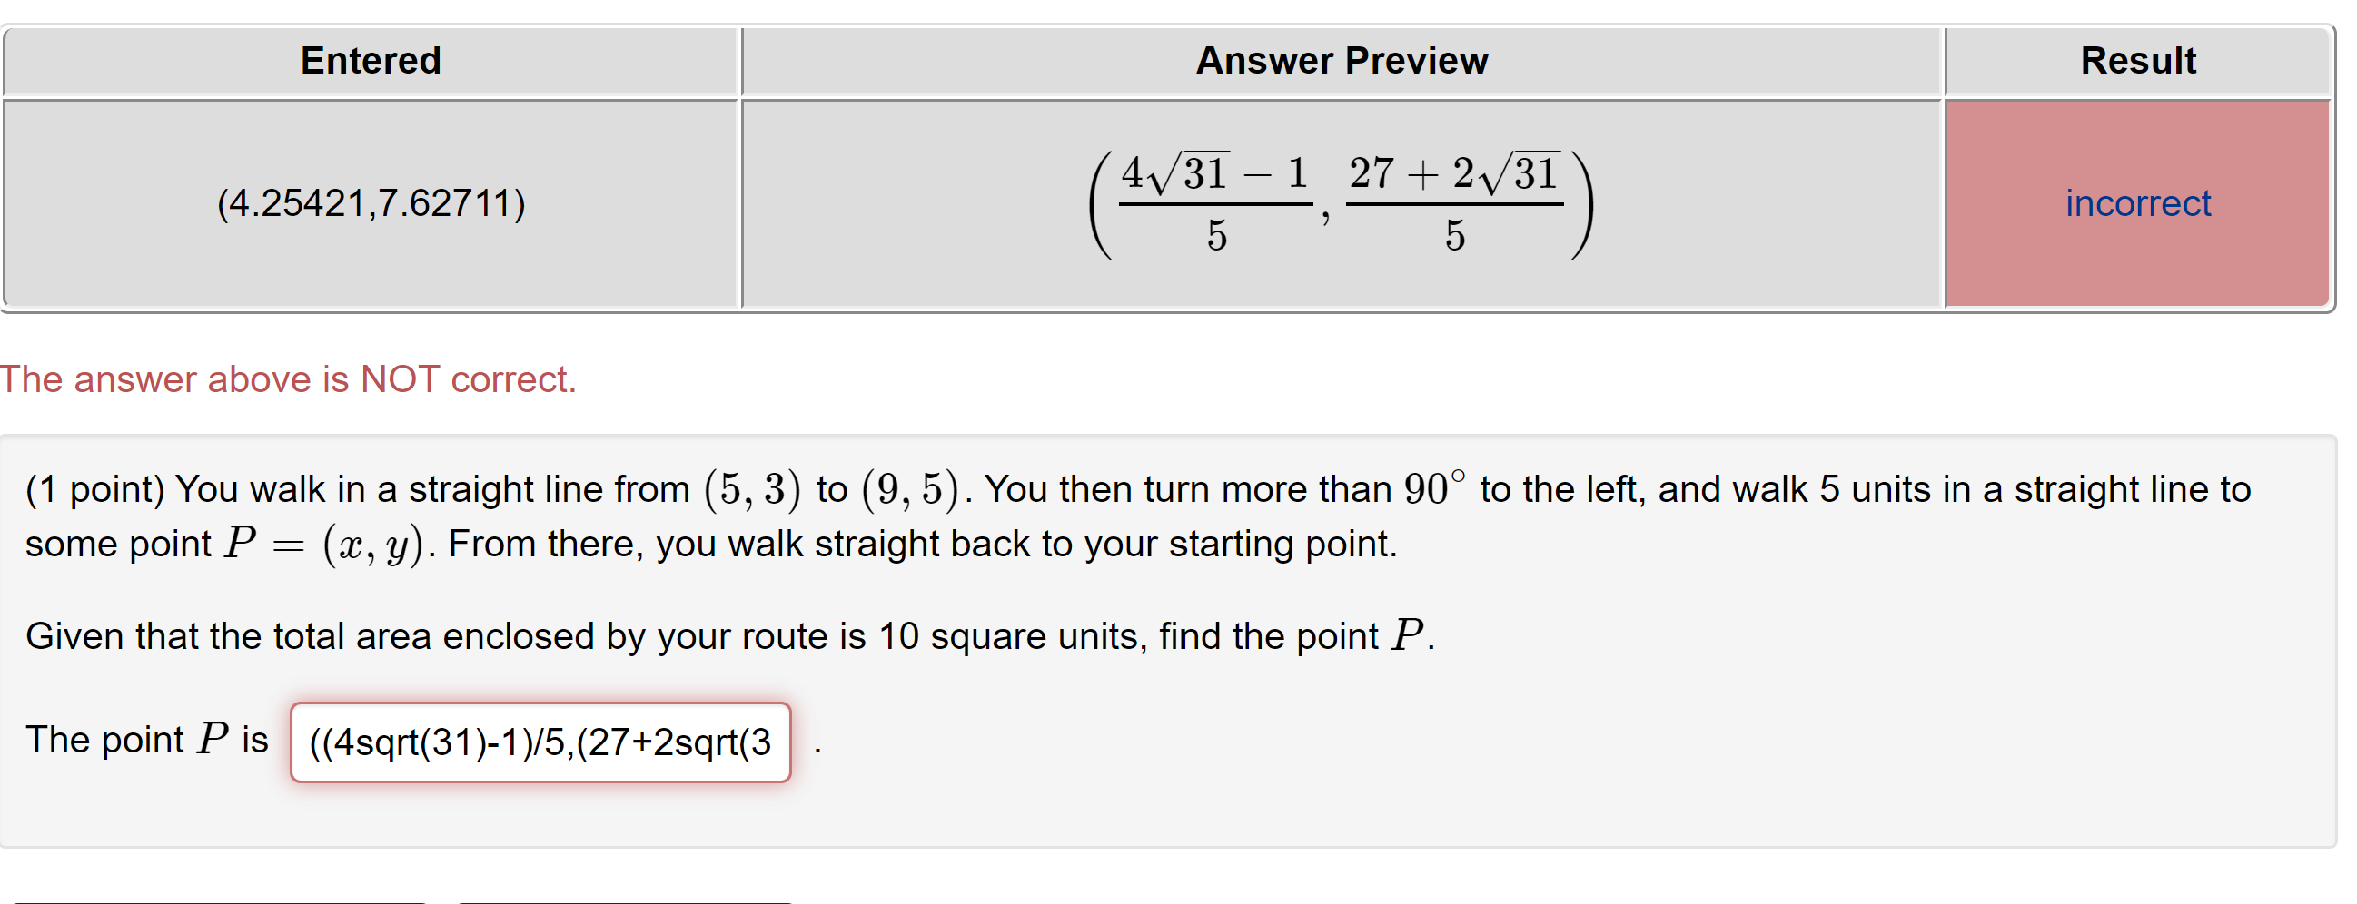
Task: Click the Result column header
Action: click(2138, 59)
